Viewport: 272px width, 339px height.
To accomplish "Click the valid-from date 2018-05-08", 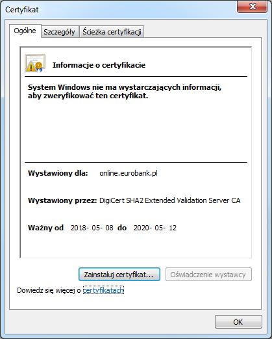I will pyautogui.click(x=92, y=228).
